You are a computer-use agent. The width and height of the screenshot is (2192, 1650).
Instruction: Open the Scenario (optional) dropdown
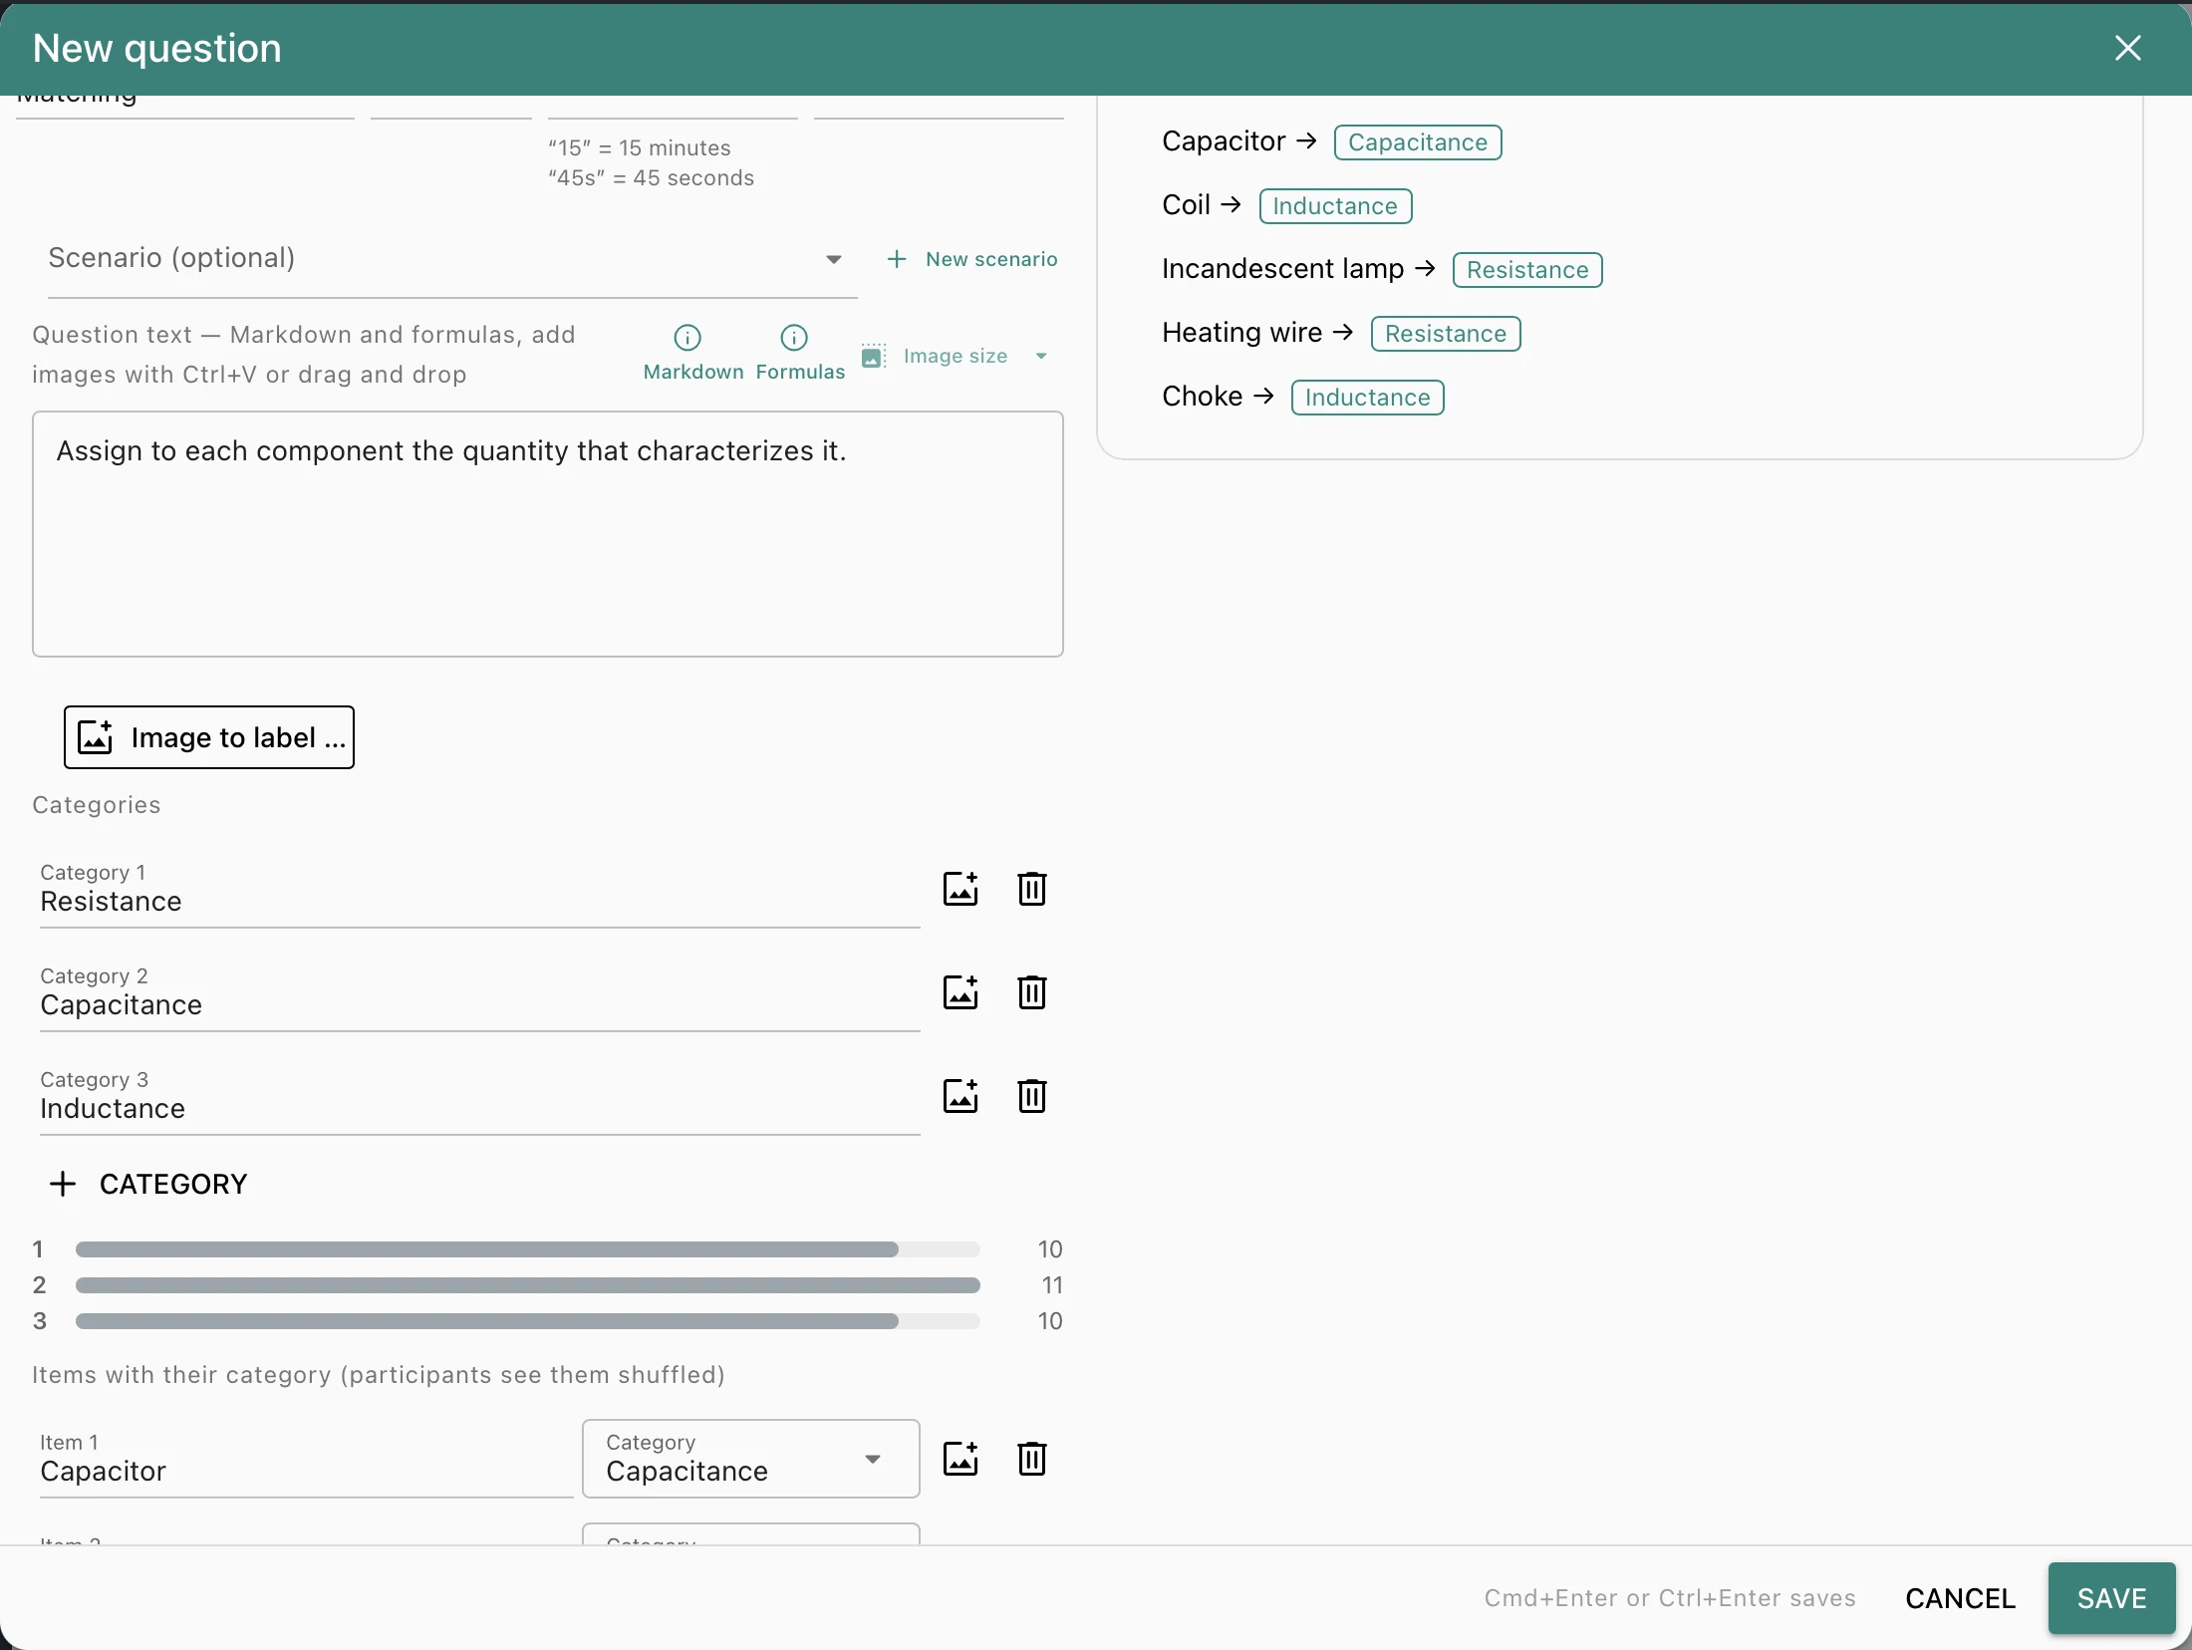(452, 259)
